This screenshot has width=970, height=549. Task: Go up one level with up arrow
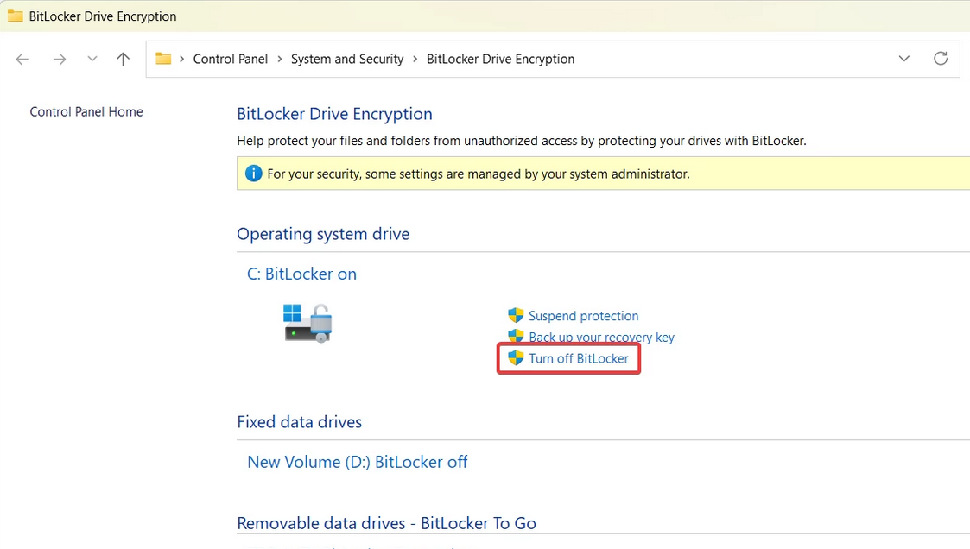pyautogui.click(x=123, y=59)
